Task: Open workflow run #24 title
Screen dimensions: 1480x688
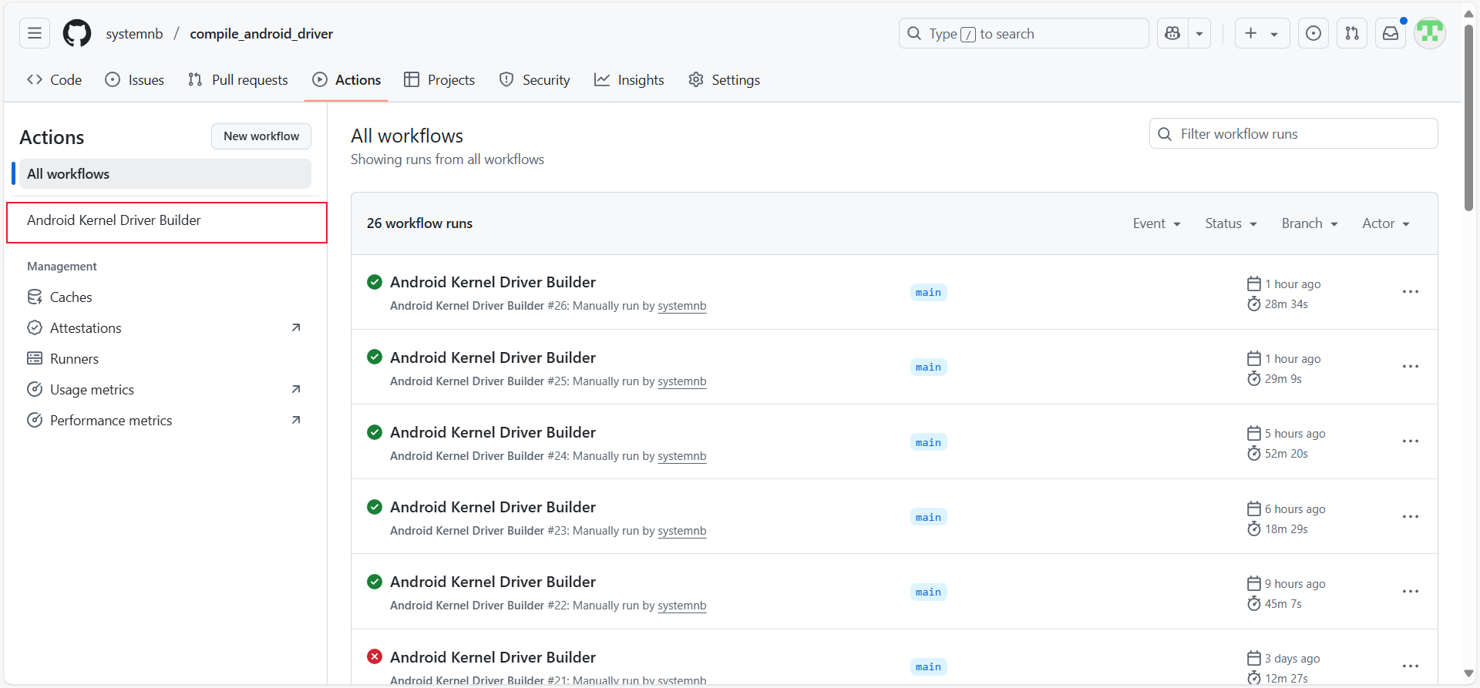Action: click(493, 432)
